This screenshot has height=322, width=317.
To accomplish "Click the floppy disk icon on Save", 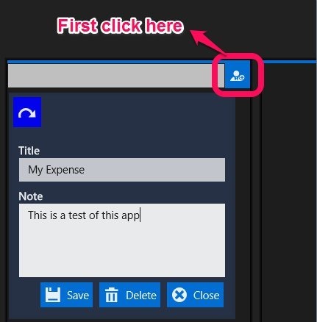I will click(x=53, y=295).
